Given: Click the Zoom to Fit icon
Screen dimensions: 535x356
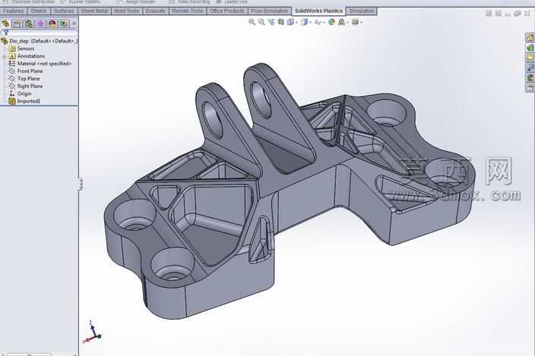Looking at the screenshot, I should 252,22.
